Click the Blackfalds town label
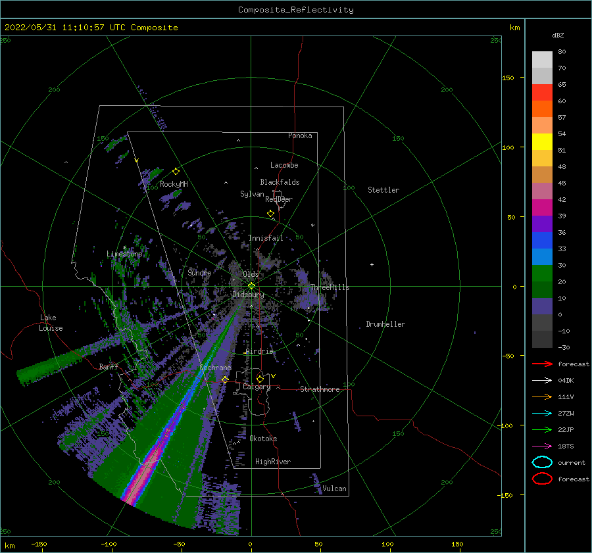Viewport: 592px width, 553px height. [x=280, y=182]
